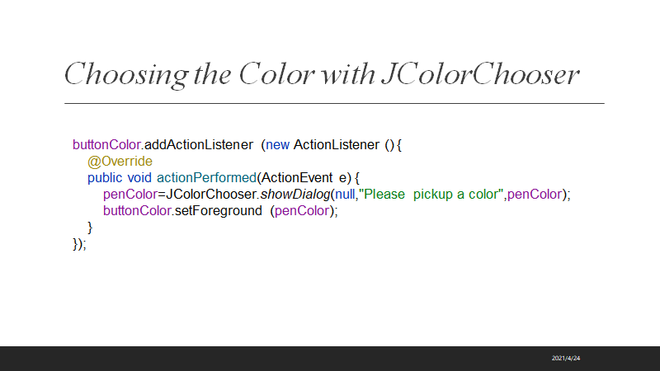
Task: Click the 'actionPerformed' method name
Action: [206, 178]
